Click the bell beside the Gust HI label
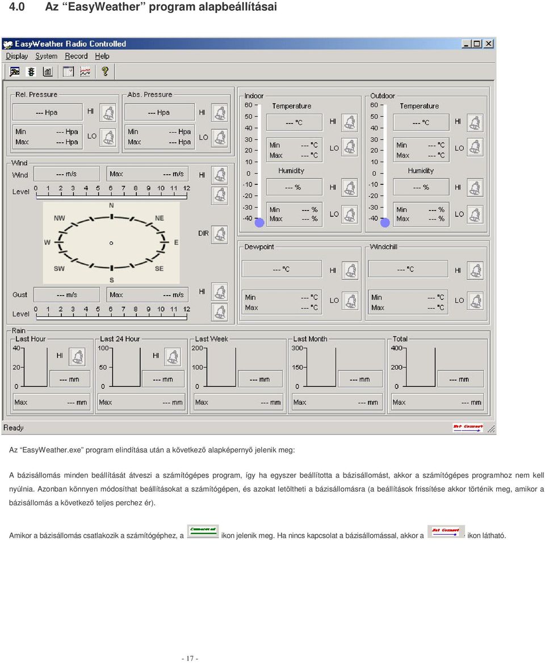 220,292
